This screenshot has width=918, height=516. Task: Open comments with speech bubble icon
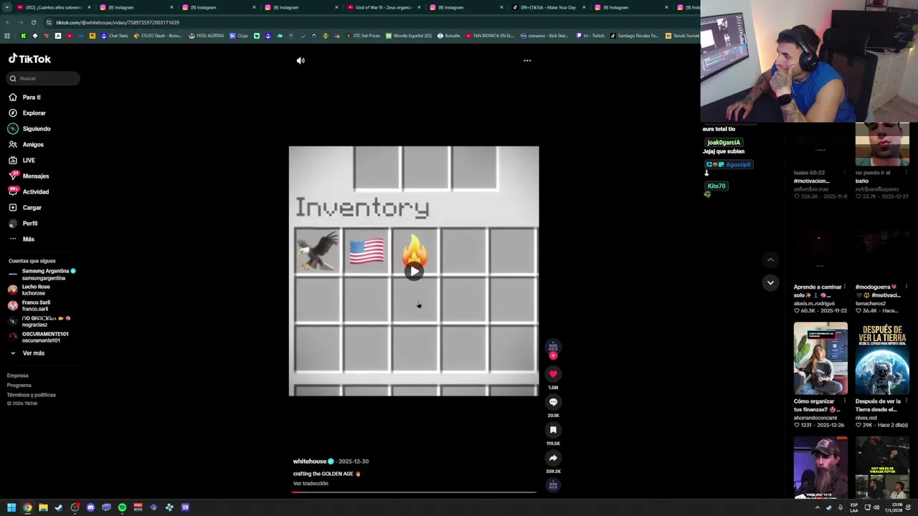[x=553, y=402]
